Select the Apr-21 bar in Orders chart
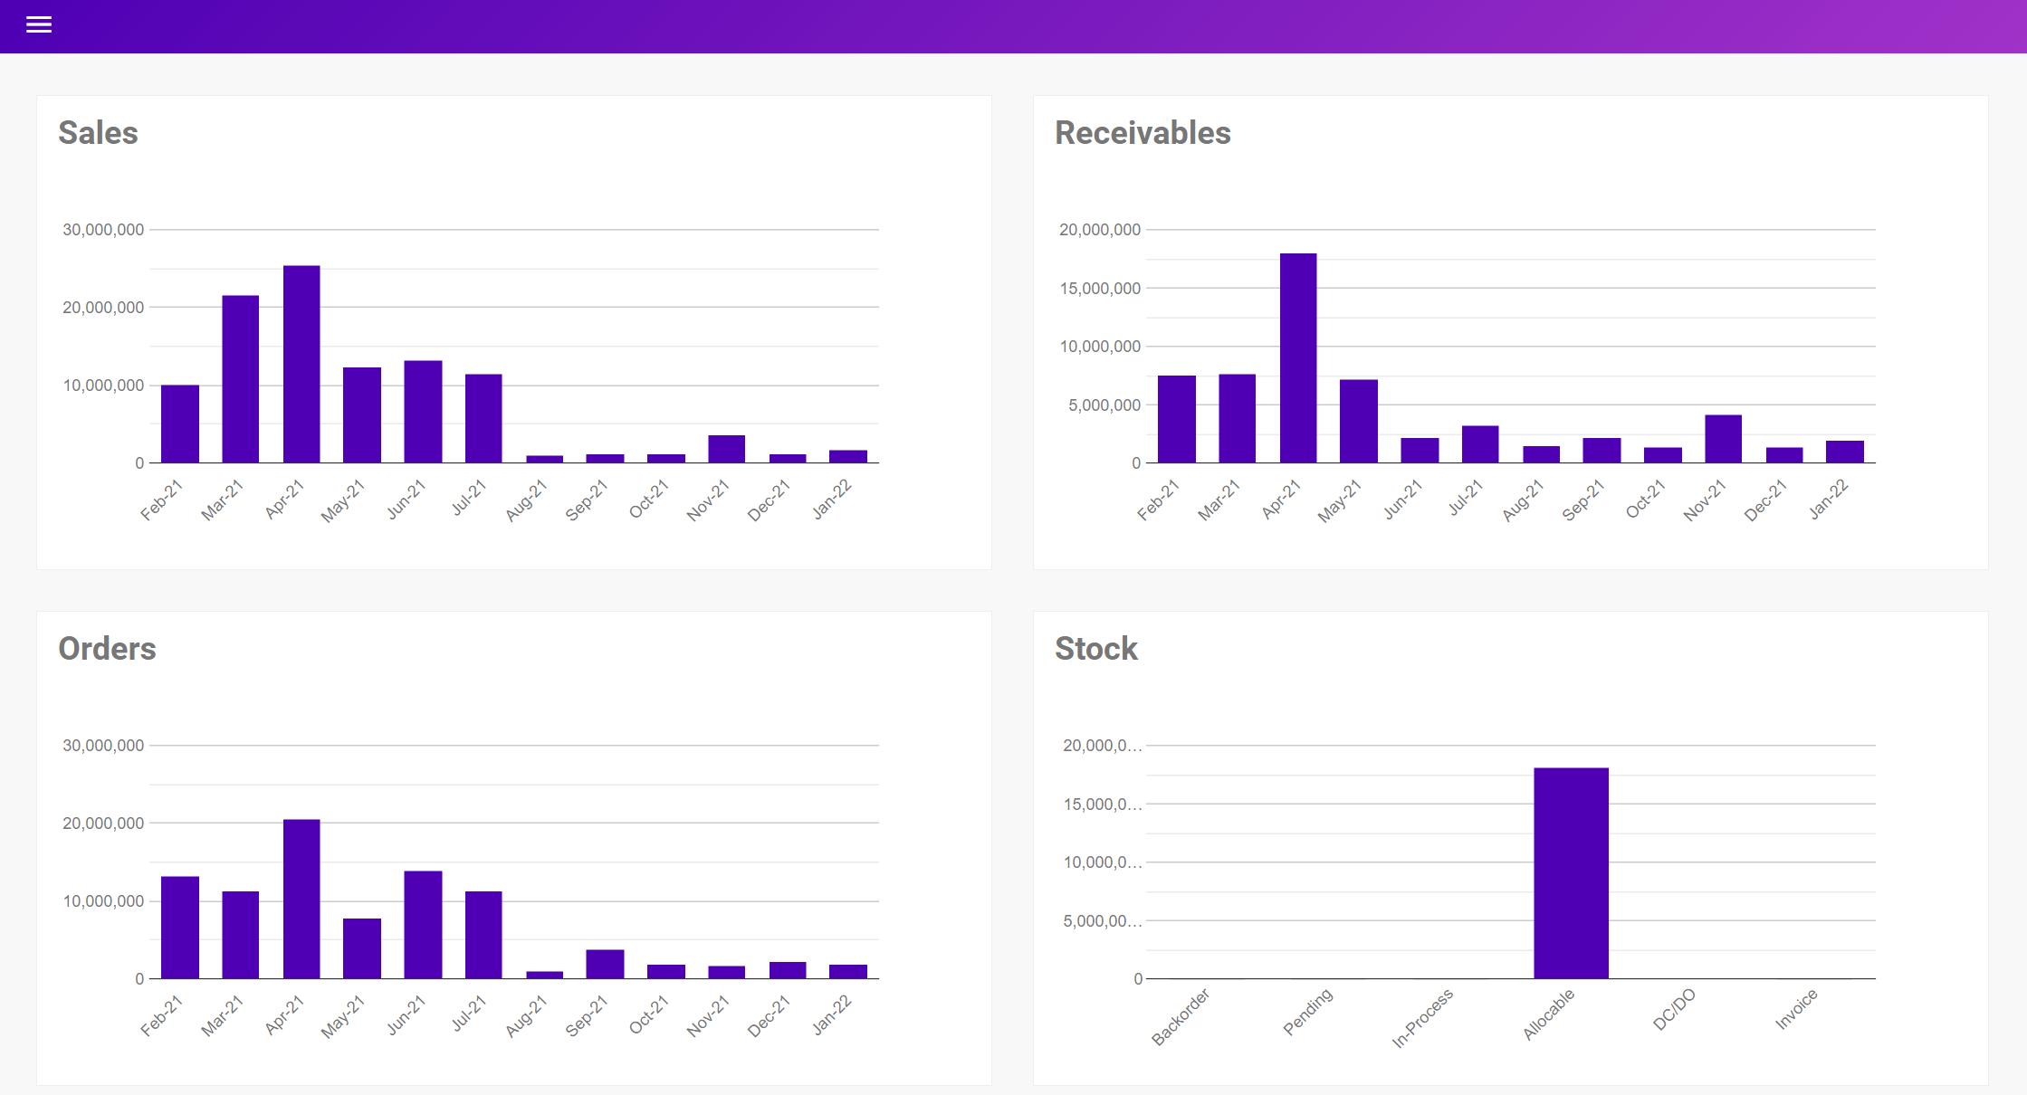Viewport: 2027px width, 1095px height. click(301, 900)
